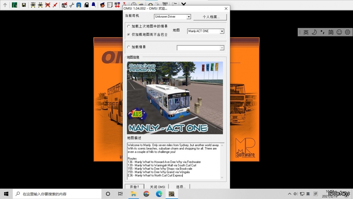
Task: Click the NEW bus toolbar icon
Action: point(33,5)
